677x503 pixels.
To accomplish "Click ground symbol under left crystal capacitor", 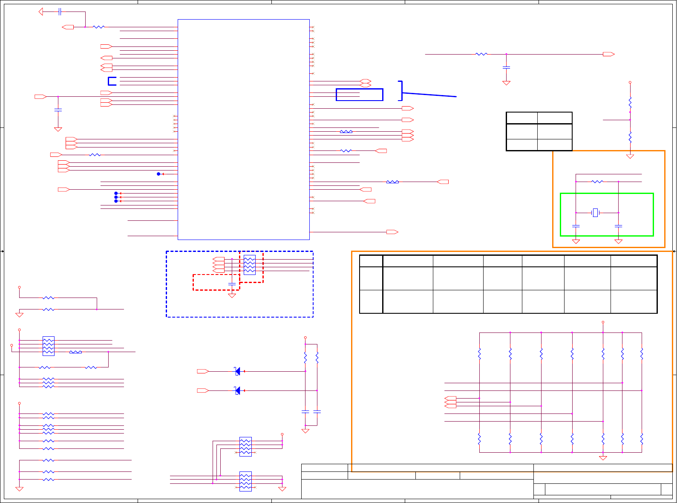I will click(x=576, y=242).
